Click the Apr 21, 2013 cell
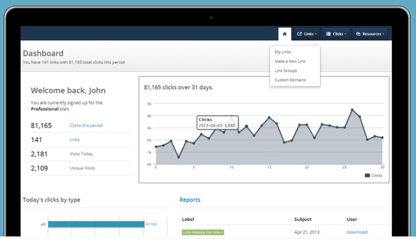Image resolution: width=416 pixels, height=239 pixels. (x=307, y=232)
